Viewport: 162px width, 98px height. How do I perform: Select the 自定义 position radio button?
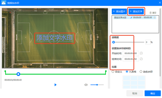coord(113,72)
